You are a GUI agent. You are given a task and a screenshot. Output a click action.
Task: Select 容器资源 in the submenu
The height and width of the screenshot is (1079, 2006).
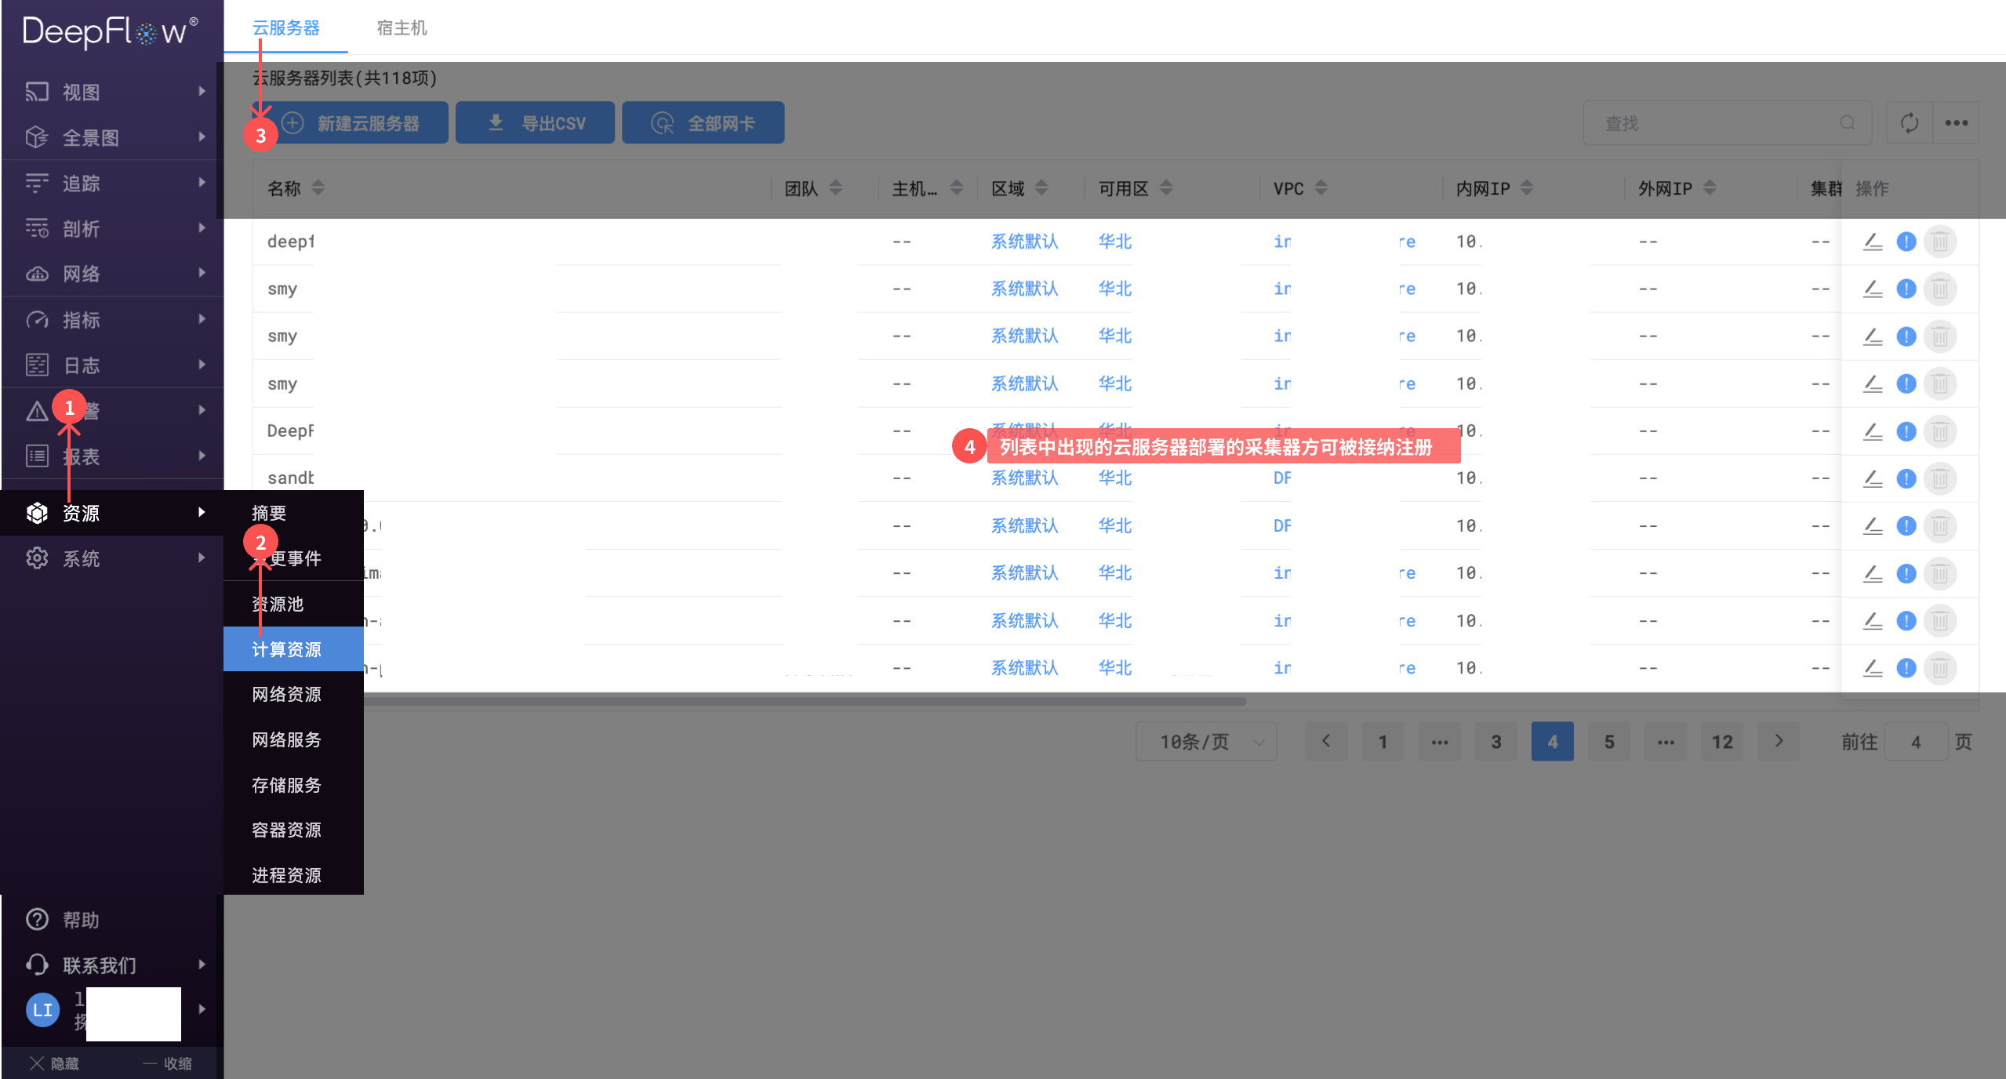[286, 830]
